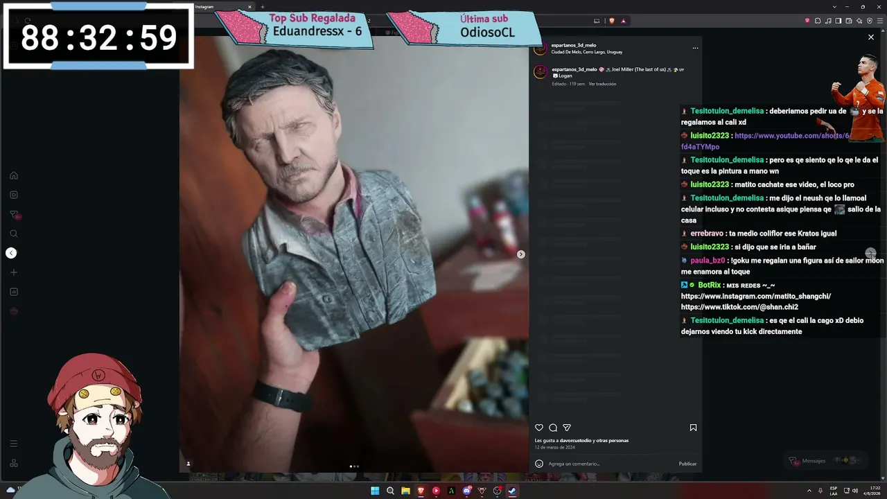
Task: Go to the previous post arrow
Action: pos(11,253)
